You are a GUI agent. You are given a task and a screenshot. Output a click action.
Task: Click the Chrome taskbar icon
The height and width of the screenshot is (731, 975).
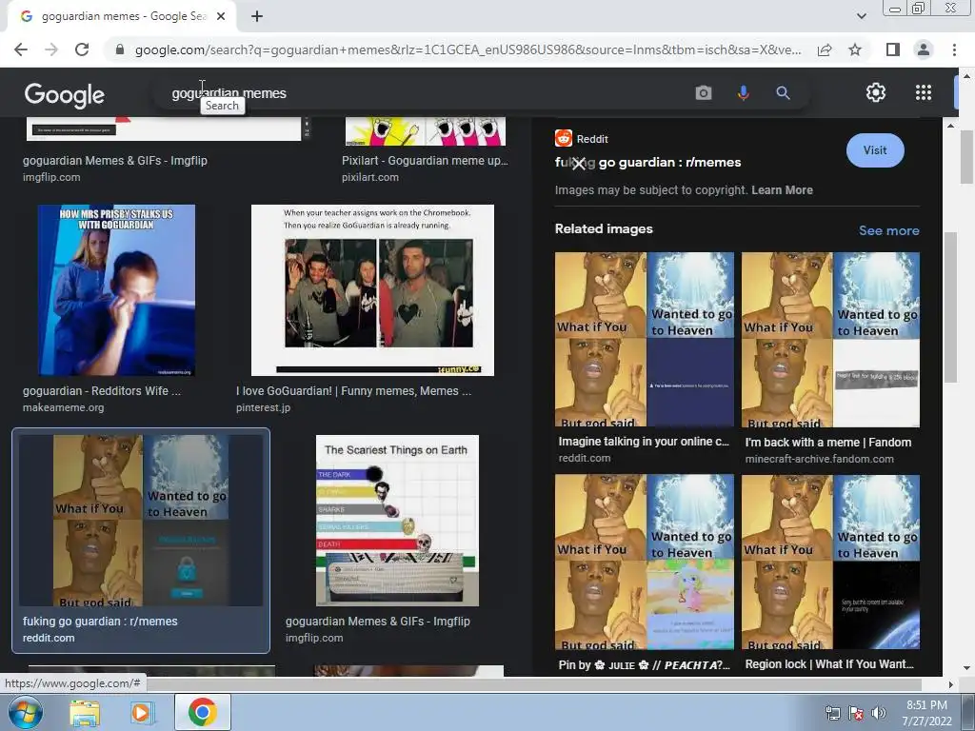coord(202,712)
